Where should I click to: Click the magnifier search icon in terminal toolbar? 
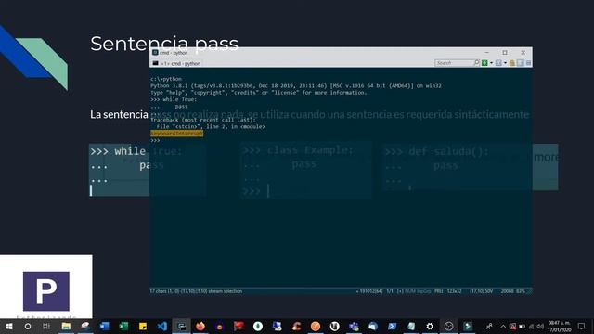(x=476, y=63)
